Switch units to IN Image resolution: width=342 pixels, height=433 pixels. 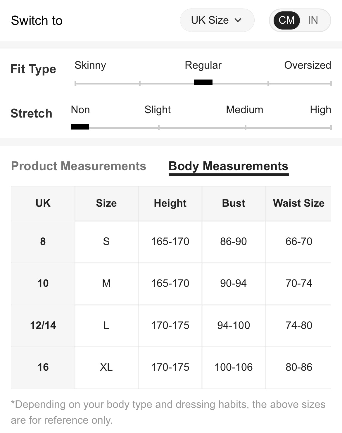(x=313, y=20)
